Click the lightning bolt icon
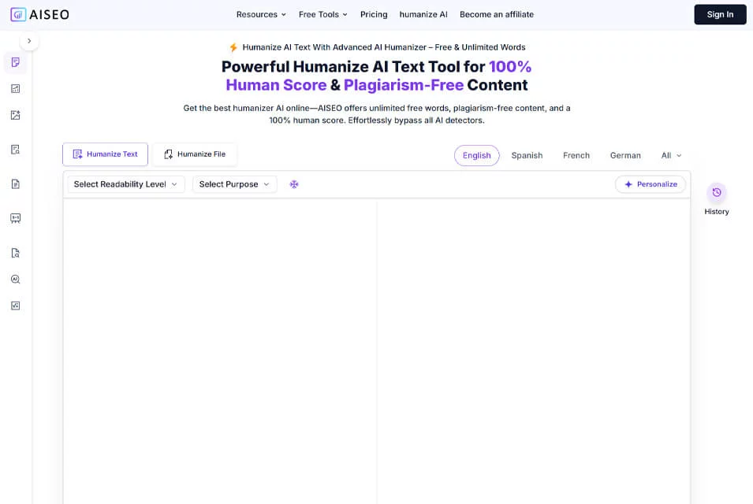The height and width of the screenshot is (504, 753). 233,47
